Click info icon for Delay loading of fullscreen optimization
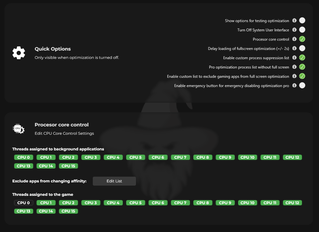319x232 pixels. [294, 48]
